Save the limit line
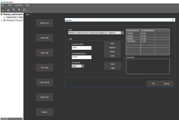The height and width of the screenshot is (120, 179). (x=113, y=64)
